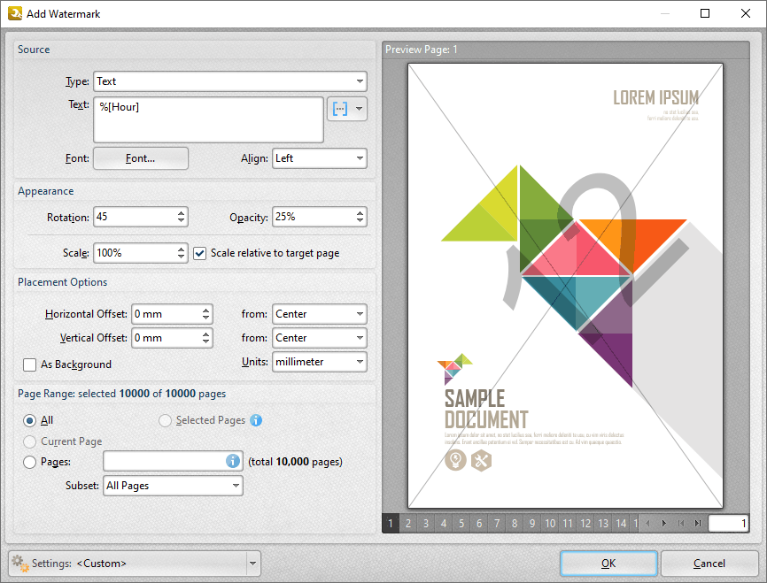The width and height of the screenshot is (767, 583).
Task: Click the Selected Pages info icon
Action: (256, 421)
